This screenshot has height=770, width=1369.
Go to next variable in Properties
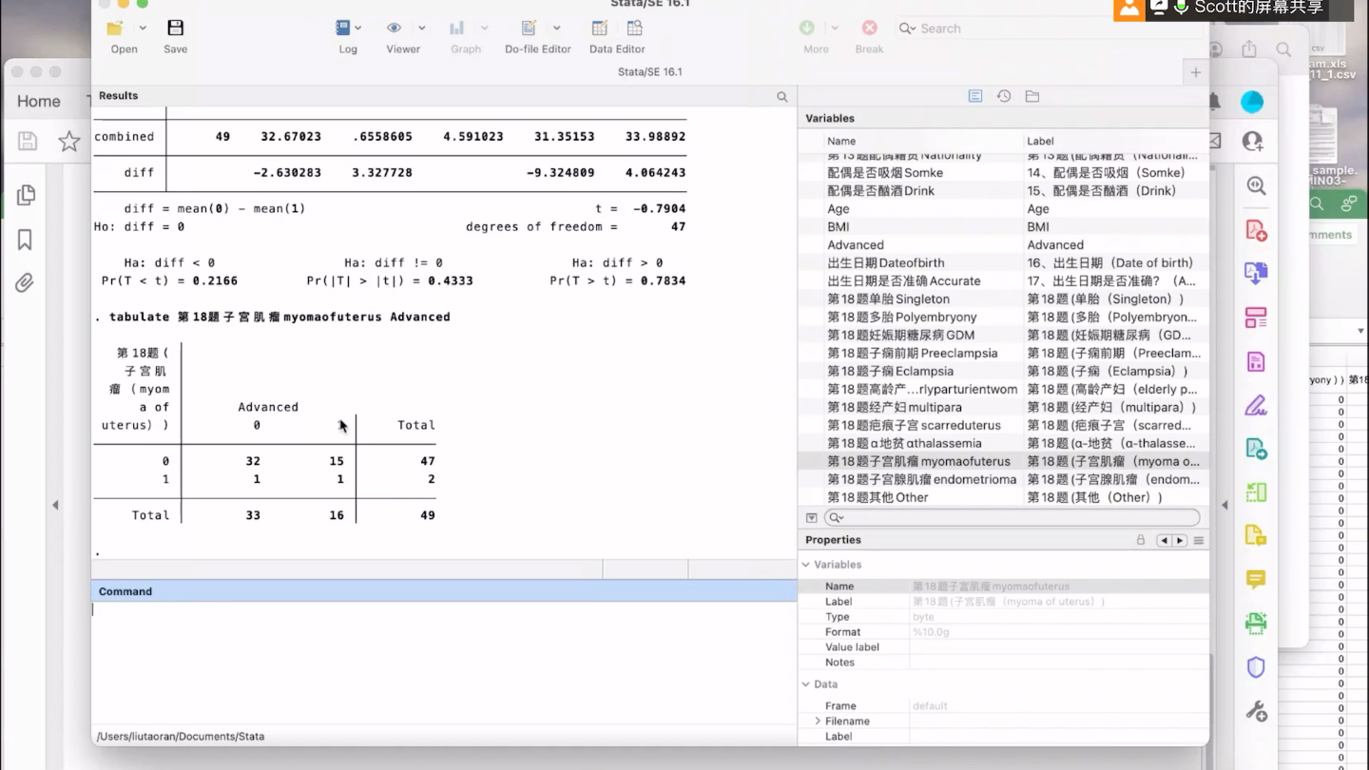click(1180, 540)
